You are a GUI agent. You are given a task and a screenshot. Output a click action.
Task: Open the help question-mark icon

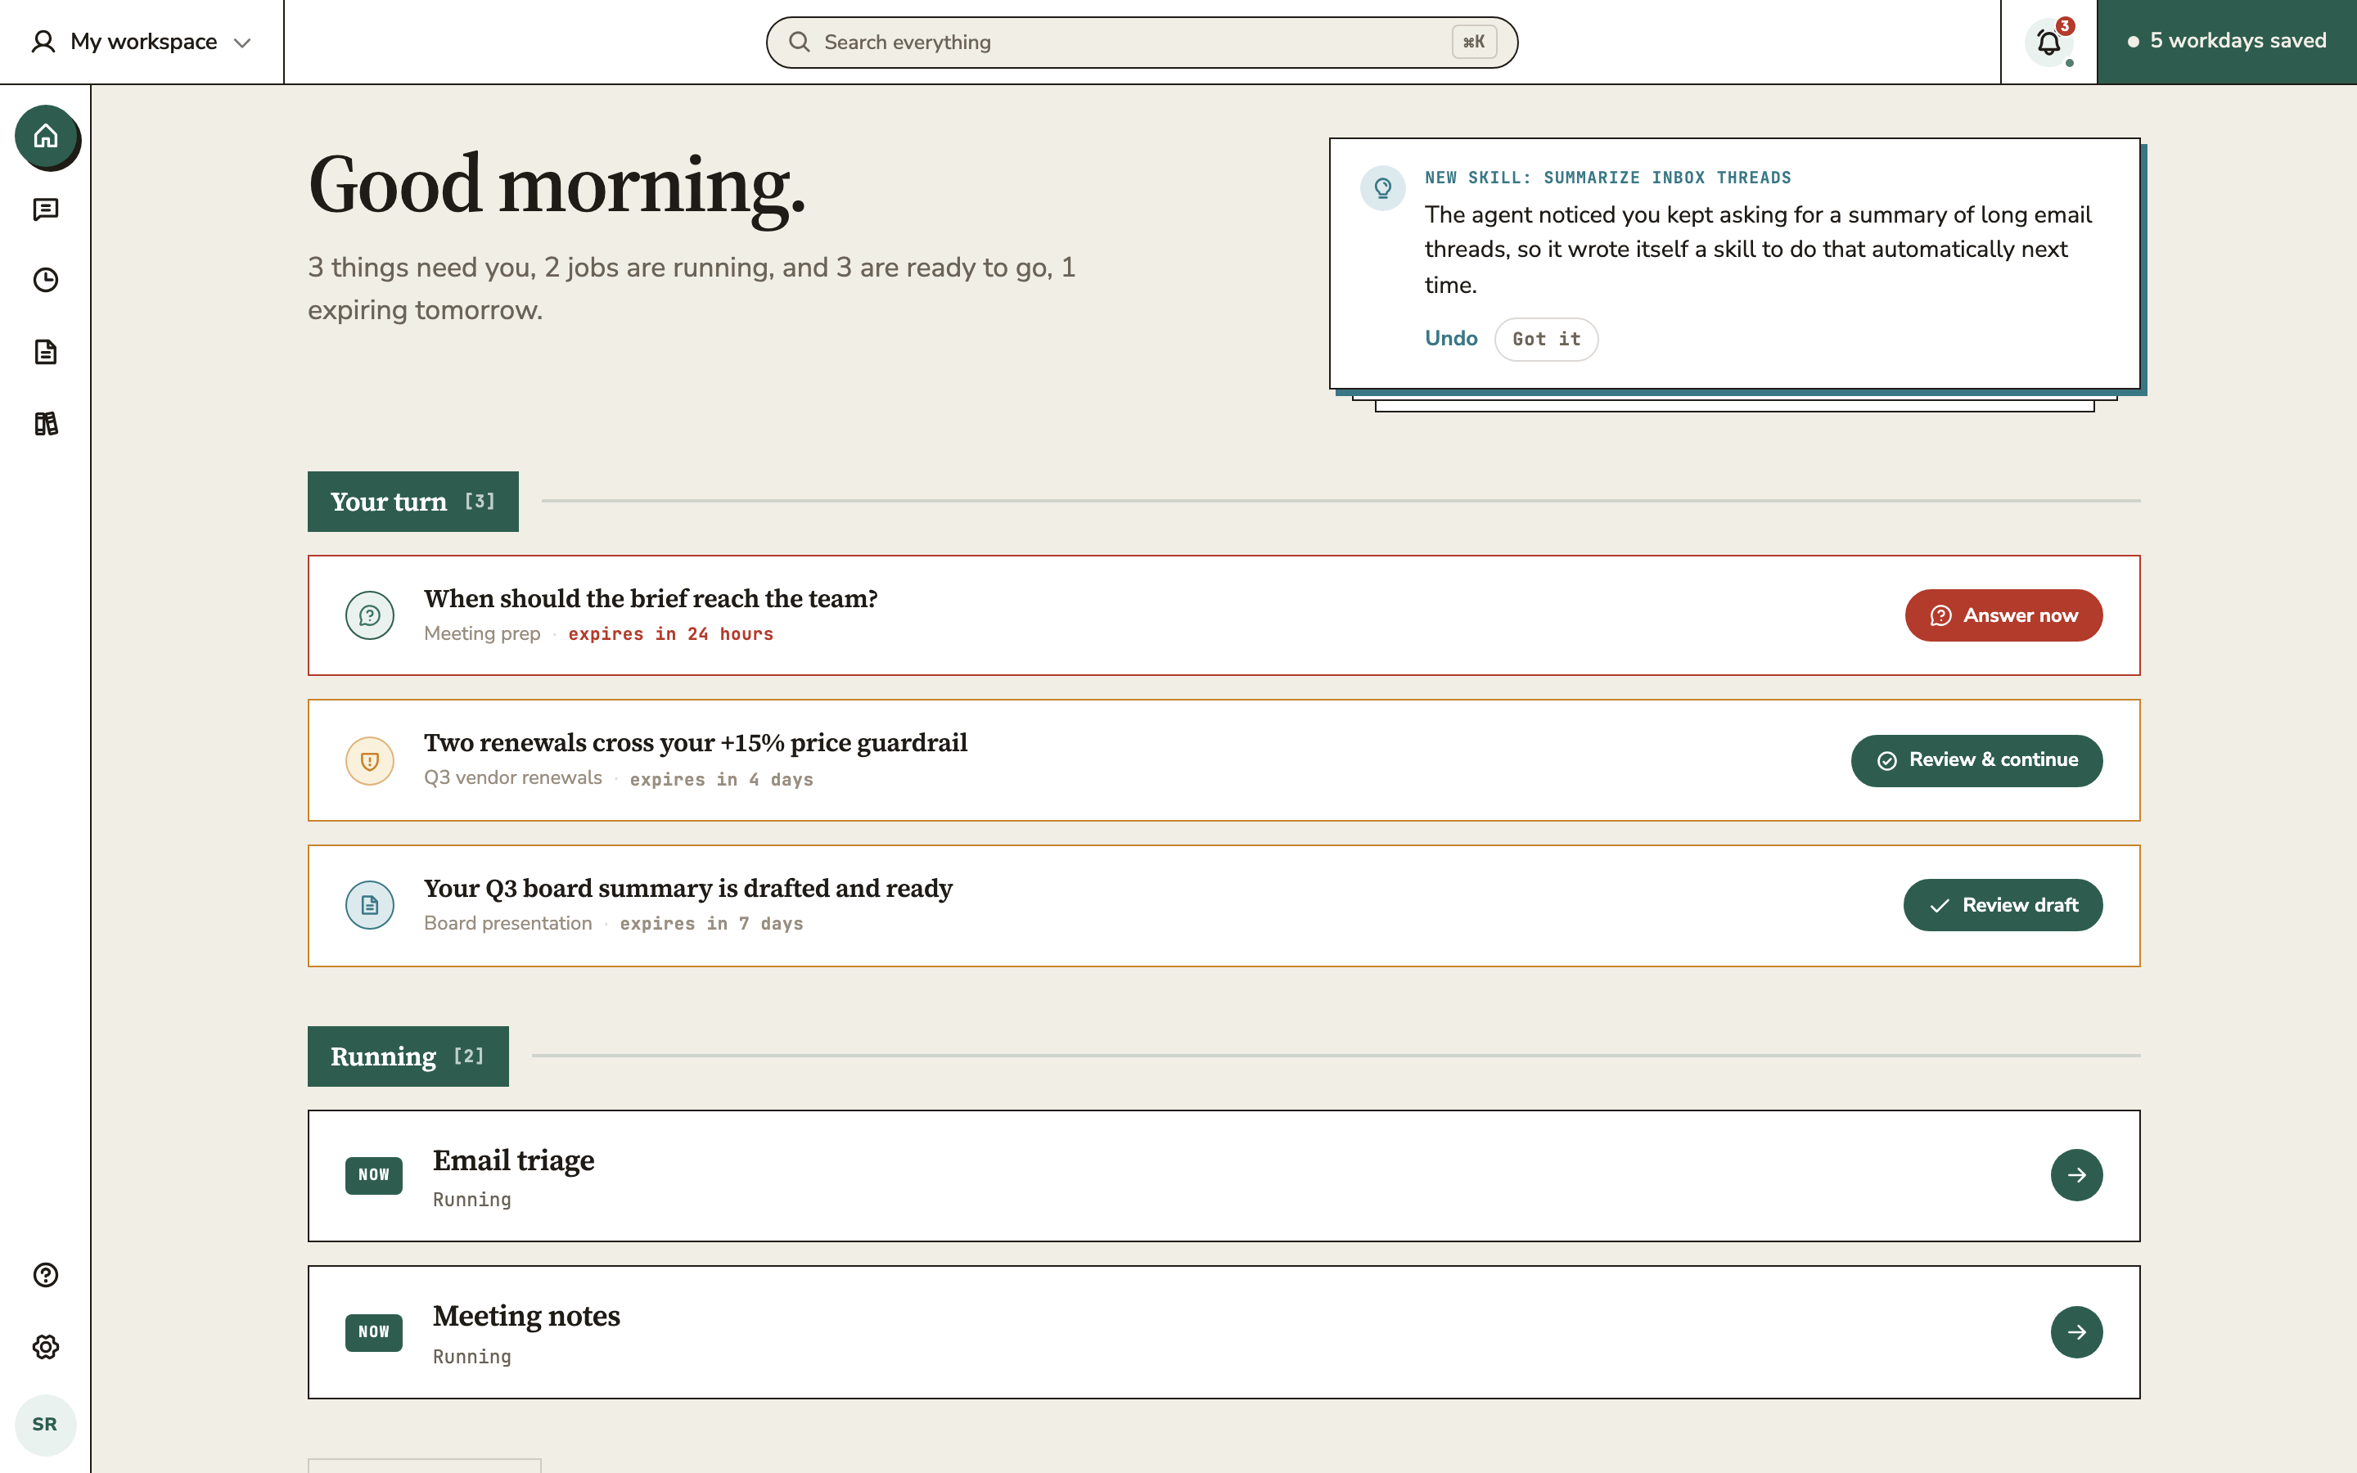[46, 1275]
